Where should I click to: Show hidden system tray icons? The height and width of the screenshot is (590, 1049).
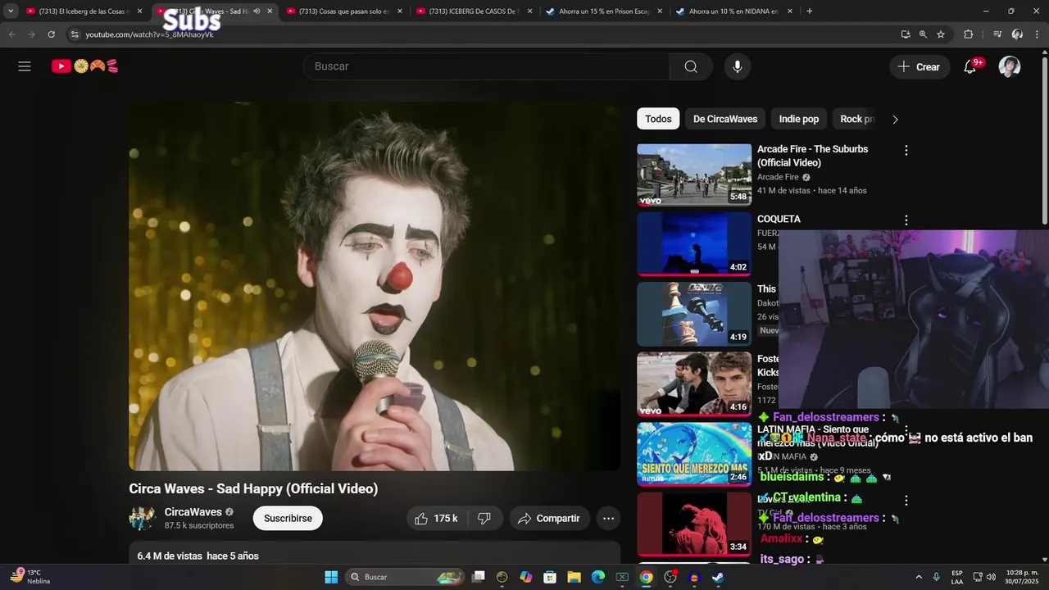point(918,577)
